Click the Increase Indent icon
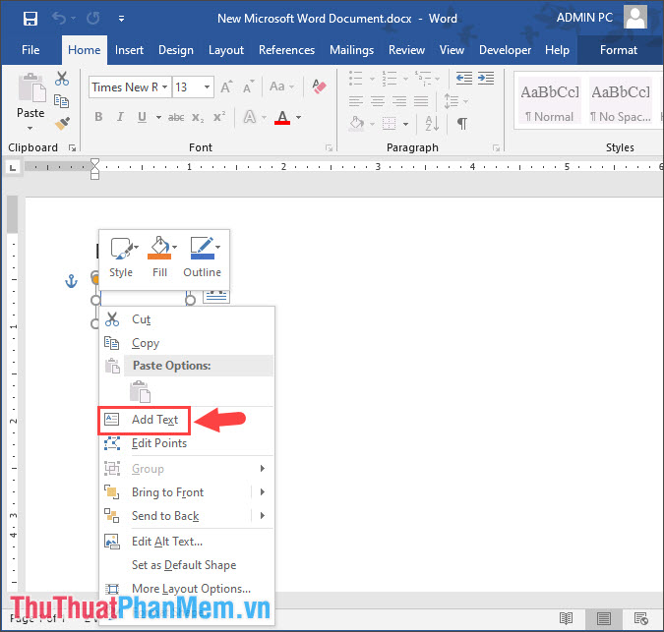Viewport: 664px width, 632px height. 486,78
